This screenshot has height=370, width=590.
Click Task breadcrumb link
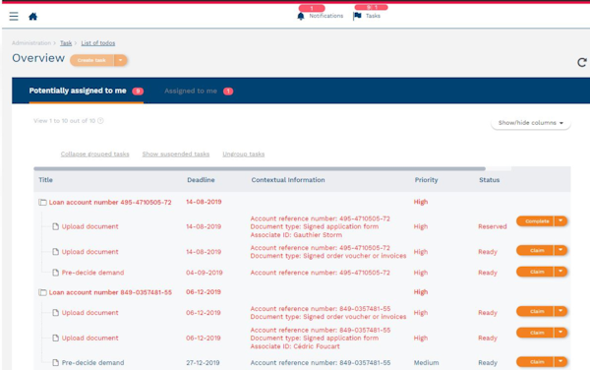(66, 43)
